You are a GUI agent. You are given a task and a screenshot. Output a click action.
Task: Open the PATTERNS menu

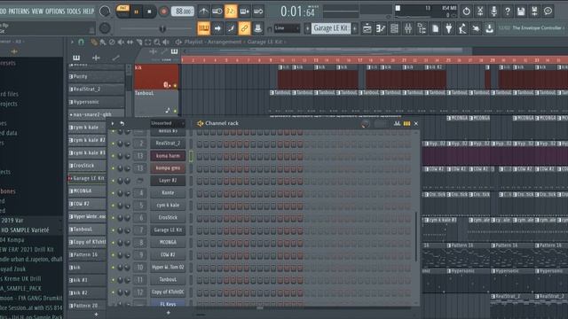[19, 12]
